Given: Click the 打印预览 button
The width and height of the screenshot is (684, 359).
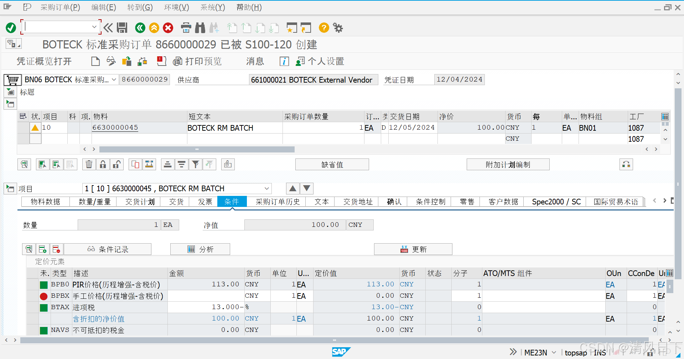Looking at the screenshot, I should coord(197,61).
